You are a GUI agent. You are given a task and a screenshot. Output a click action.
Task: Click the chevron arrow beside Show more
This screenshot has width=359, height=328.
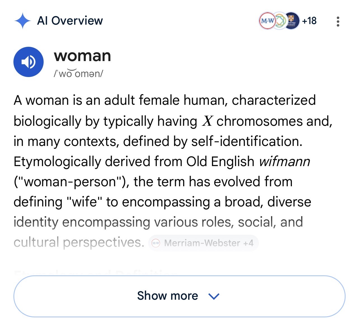click(x=214, y=296)
